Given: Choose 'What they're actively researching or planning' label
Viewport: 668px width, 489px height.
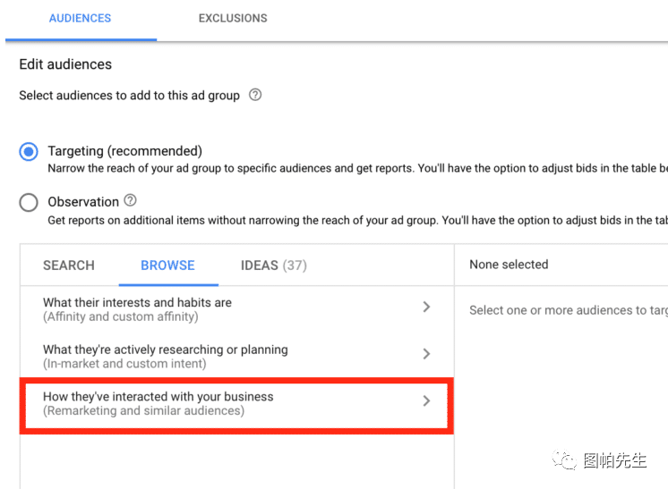Looking at the screenshot, I should tap(166, 350).
